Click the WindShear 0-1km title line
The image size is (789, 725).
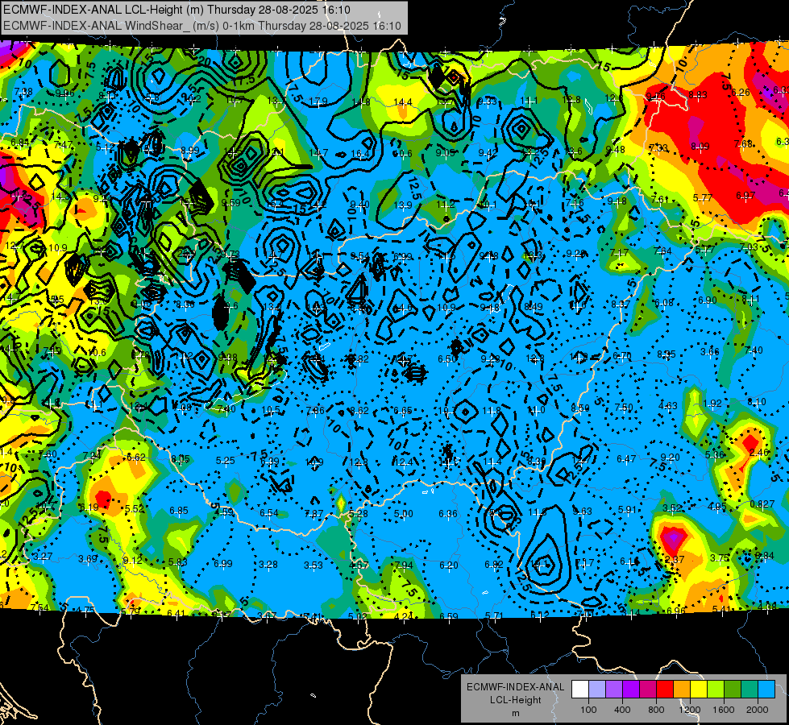[x=202, y=26]
